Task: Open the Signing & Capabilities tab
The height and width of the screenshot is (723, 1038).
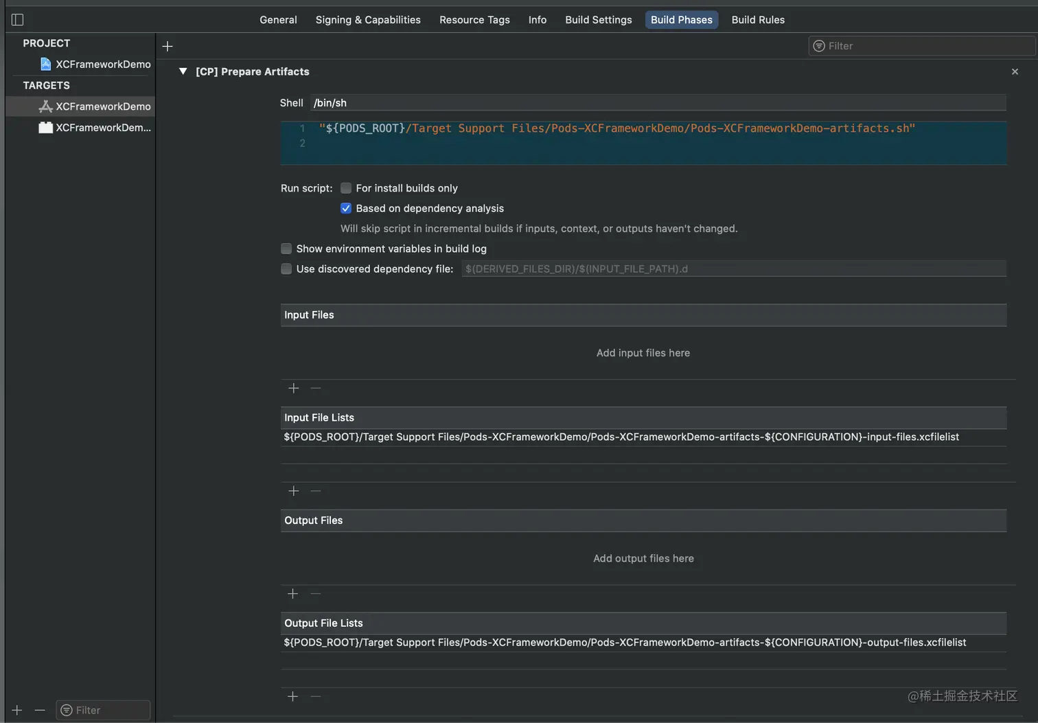Action: coord(368,20)
